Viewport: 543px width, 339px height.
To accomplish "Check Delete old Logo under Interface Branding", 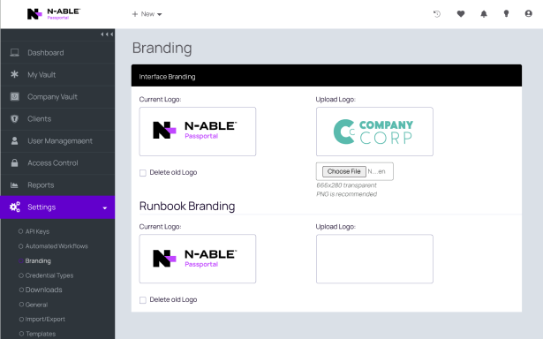I will click(143, 173).
